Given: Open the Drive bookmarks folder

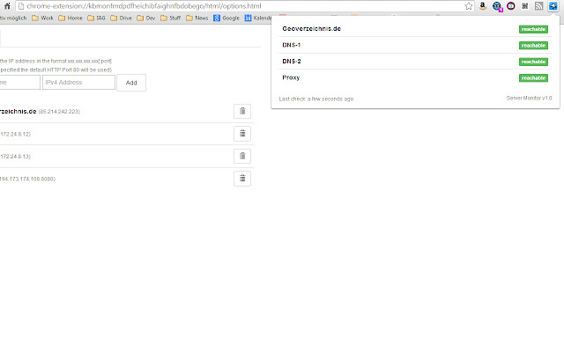Looking at the screenshot, I should click(x=122, y=18).
